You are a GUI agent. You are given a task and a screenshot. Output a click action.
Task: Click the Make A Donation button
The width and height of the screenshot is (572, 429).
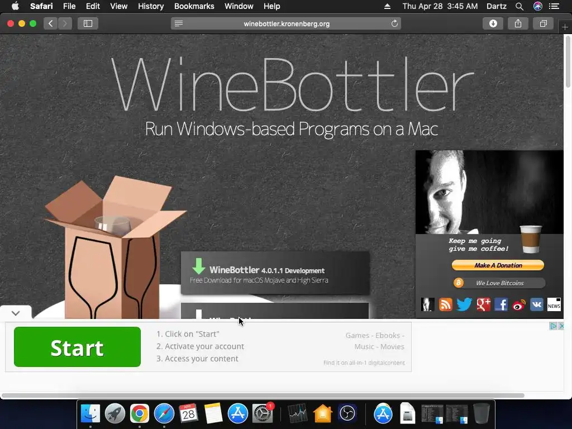(x=498, y=265)
